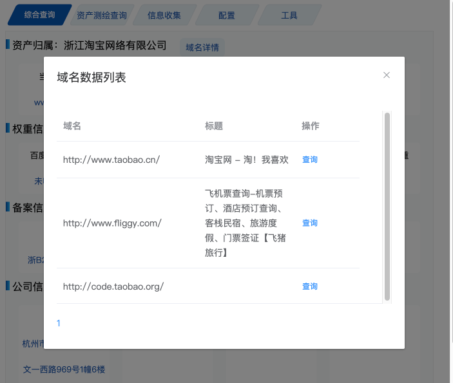Click the 操作 column header
453x383 pixels.
pos(311,126)
